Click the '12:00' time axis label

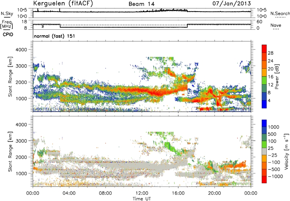coord(142,193)
